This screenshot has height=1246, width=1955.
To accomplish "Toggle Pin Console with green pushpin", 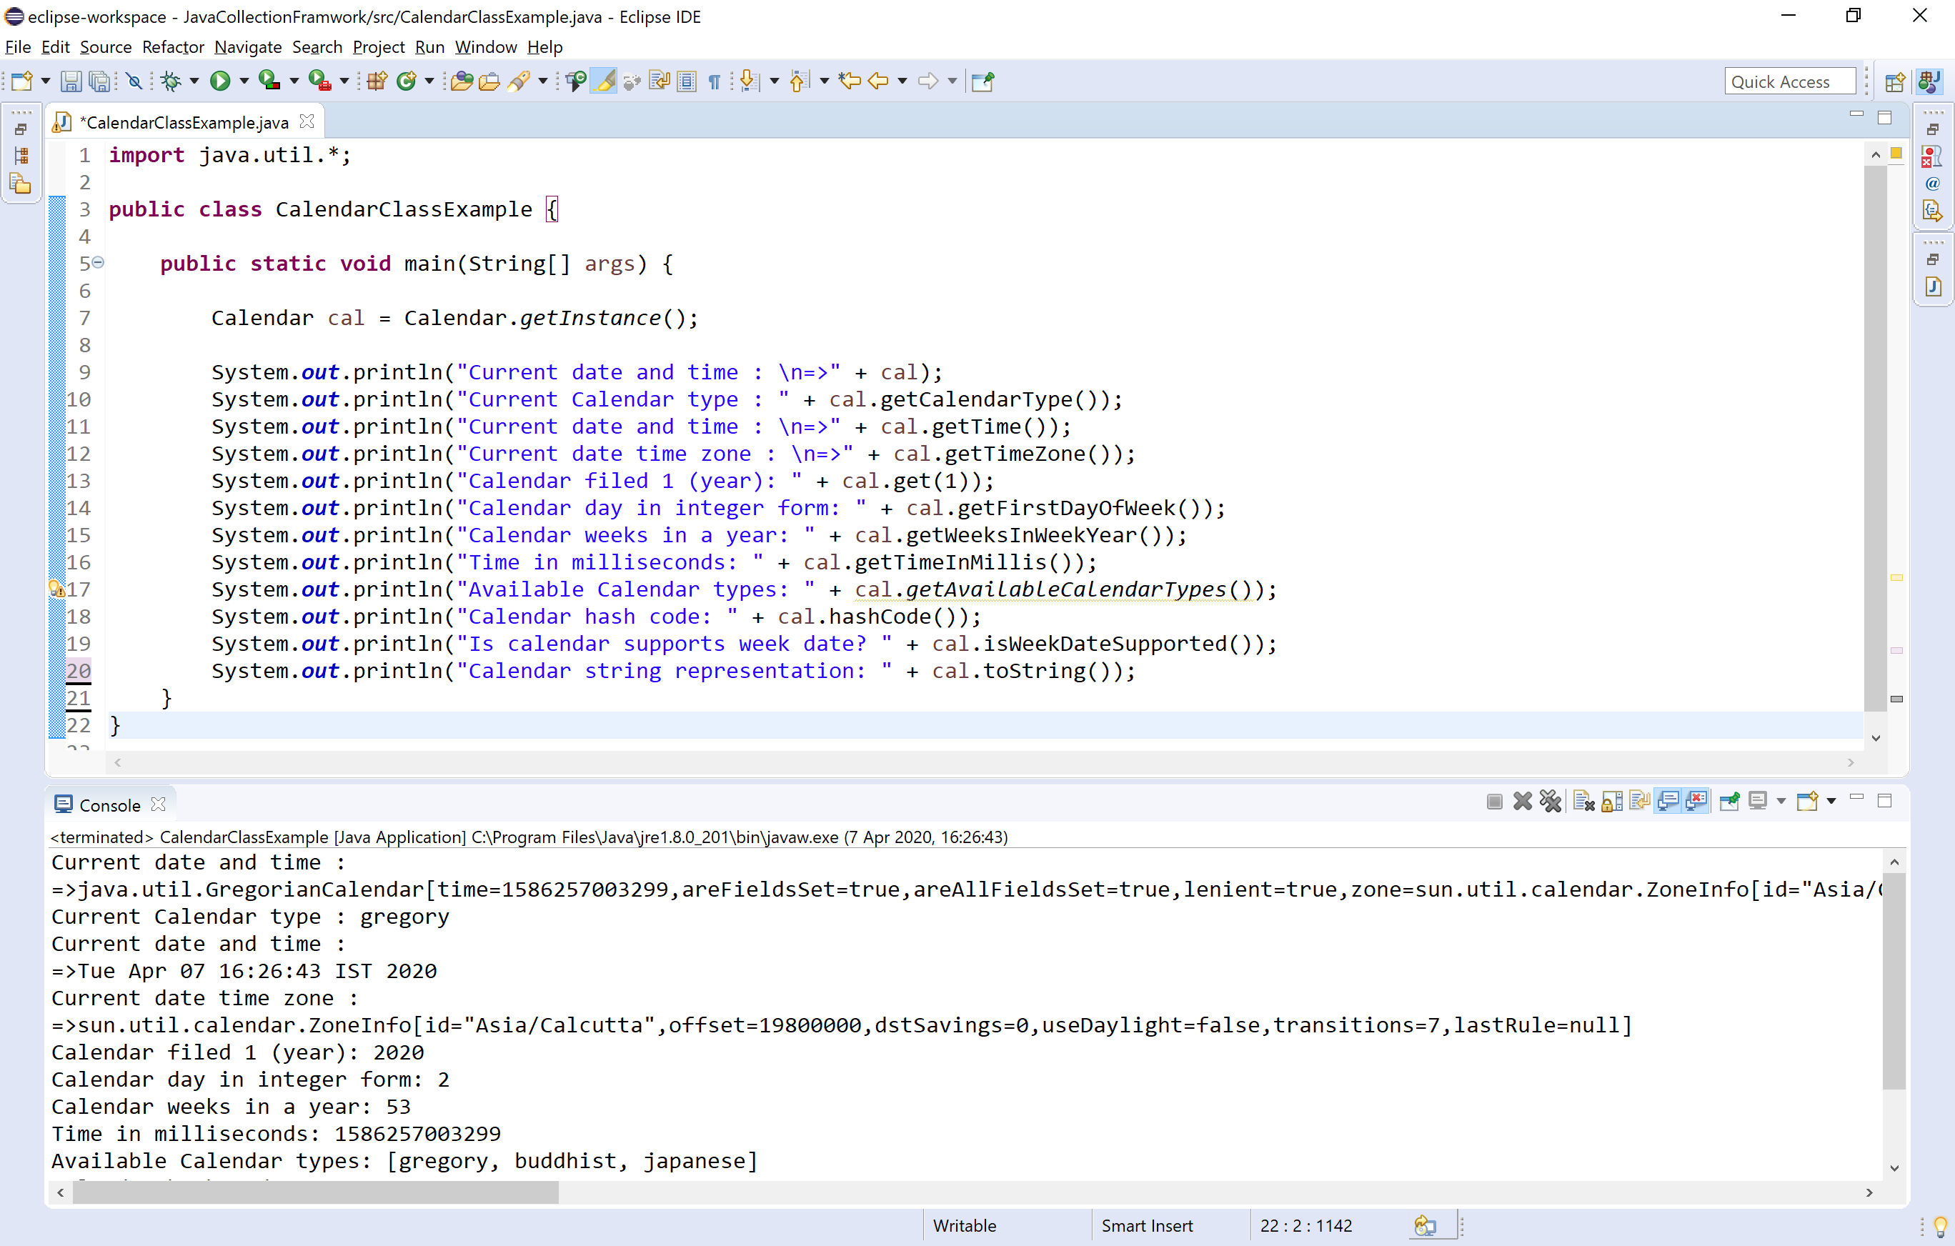I will click(x=1729, y=802).
